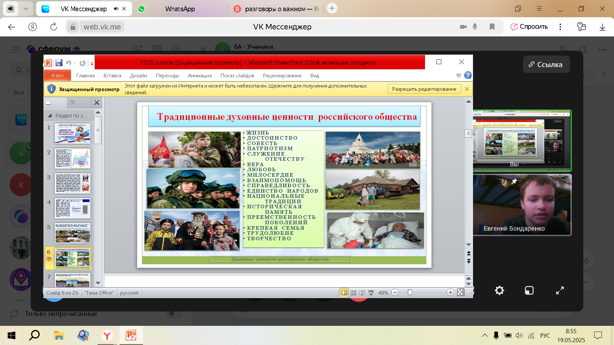Click the zoom out minus button
The height and width of the screenshot is (345, 614).
tap(395, 293)
